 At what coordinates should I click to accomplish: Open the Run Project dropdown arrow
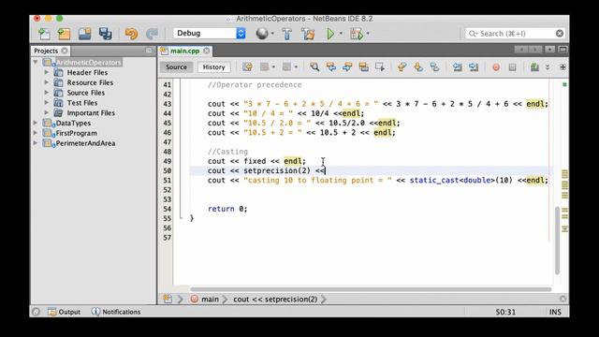[341, 34]
